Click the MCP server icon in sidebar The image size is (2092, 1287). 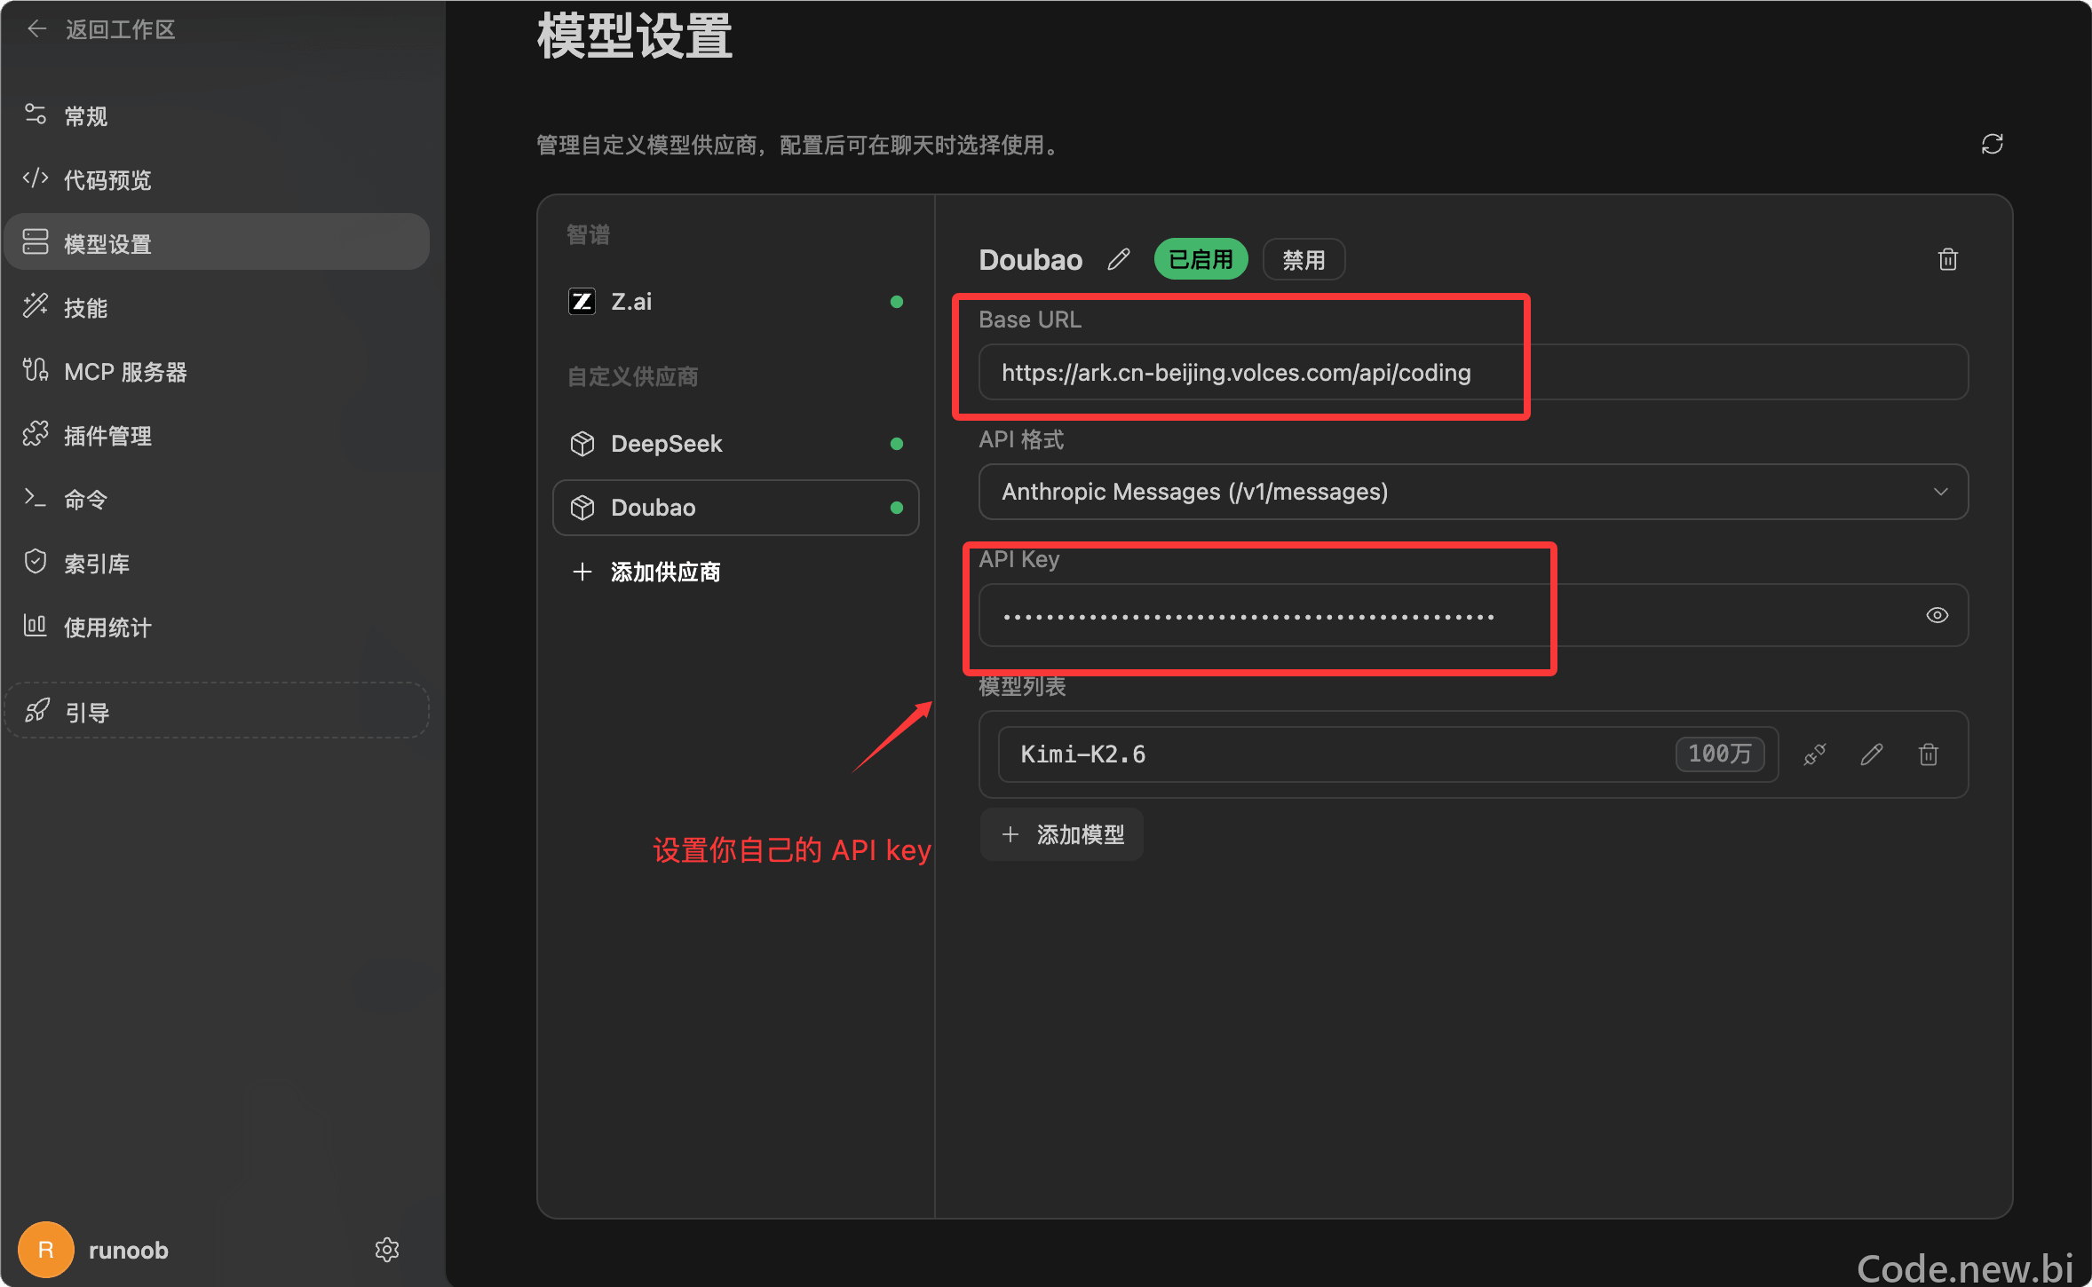[x=36, y=370]
